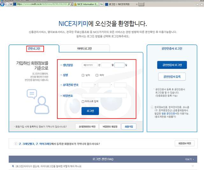Image resolution: width=204 pixels, height=170 pixels.
Task: Open the FAQ about 아이디가 없는데 login
Action: pos(48,166)
